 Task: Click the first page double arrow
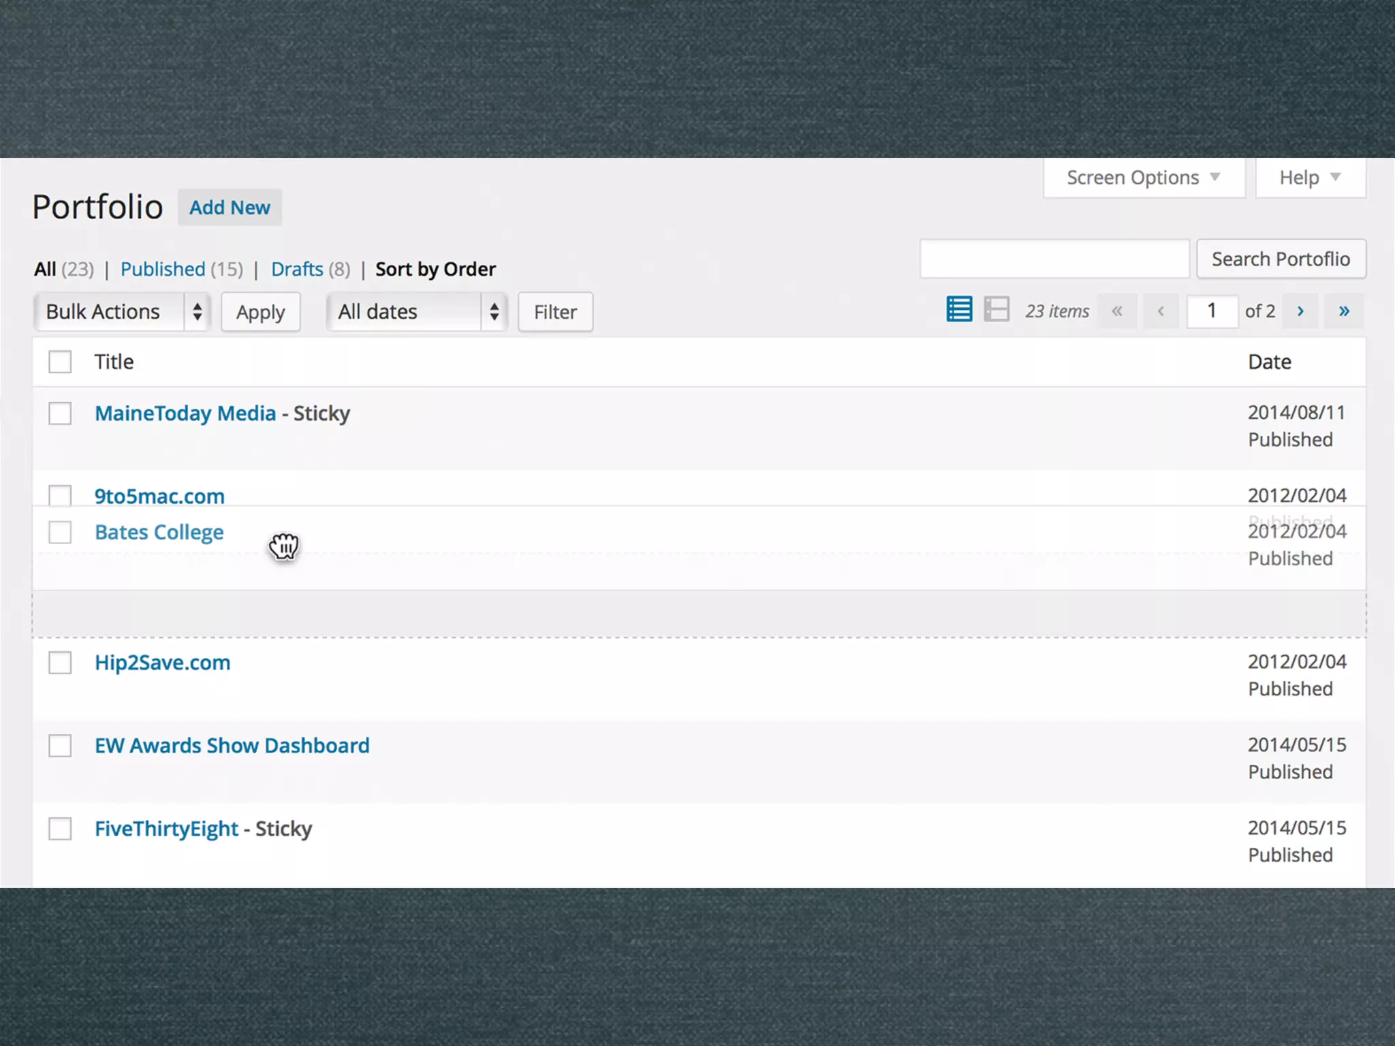coord(1117,311)
